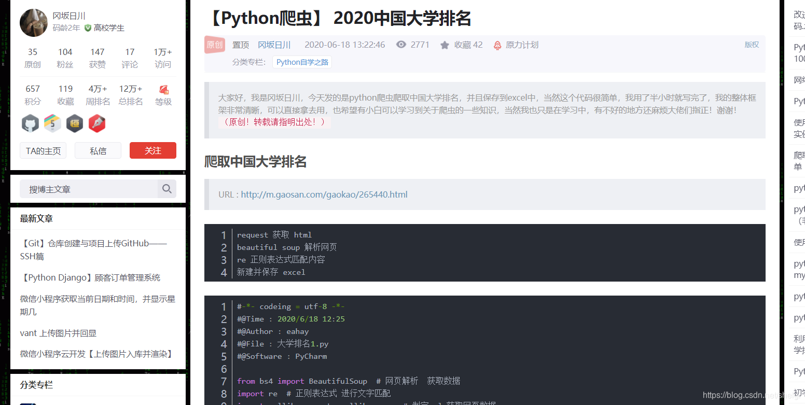The height and width of the screenshot is (405, 805).
Task: Click the 2771 view count number
Action: coord(420,45)
